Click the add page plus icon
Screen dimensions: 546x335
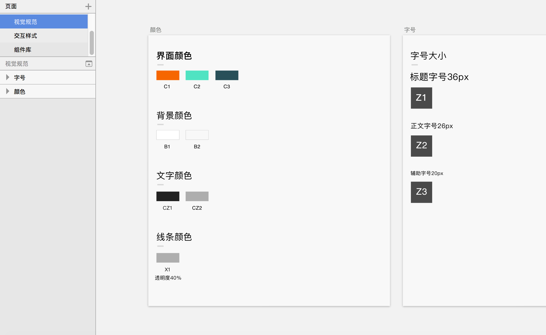[88, 6]
